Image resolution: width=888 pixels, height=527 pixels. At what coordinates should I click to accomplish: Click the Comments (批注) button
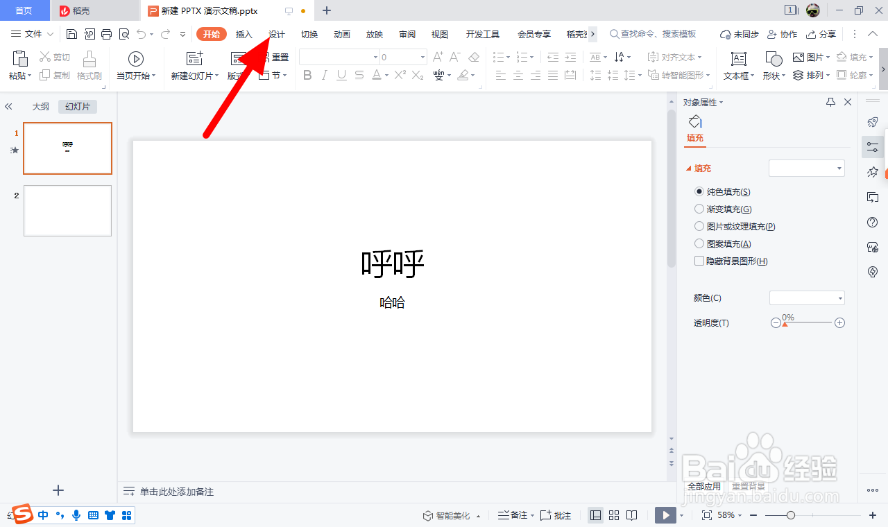pyautogui.click(x=556, y=515)
